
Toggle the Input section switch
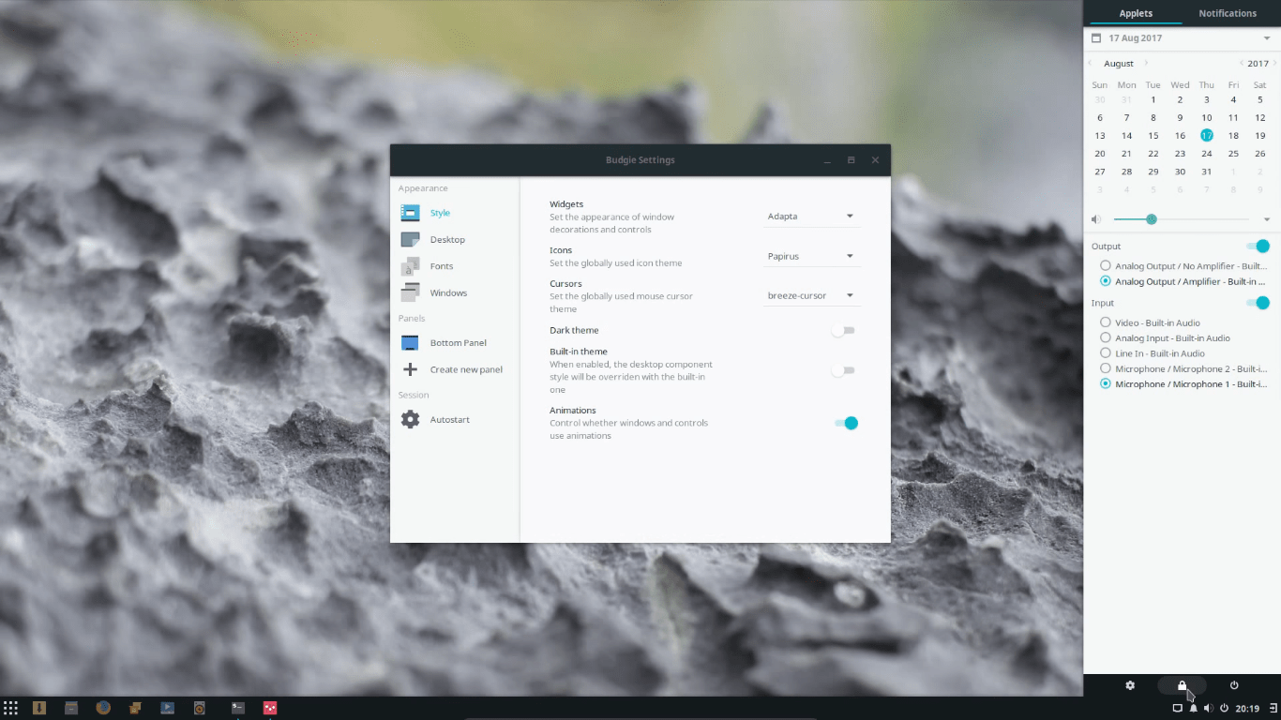point(1258,303)
